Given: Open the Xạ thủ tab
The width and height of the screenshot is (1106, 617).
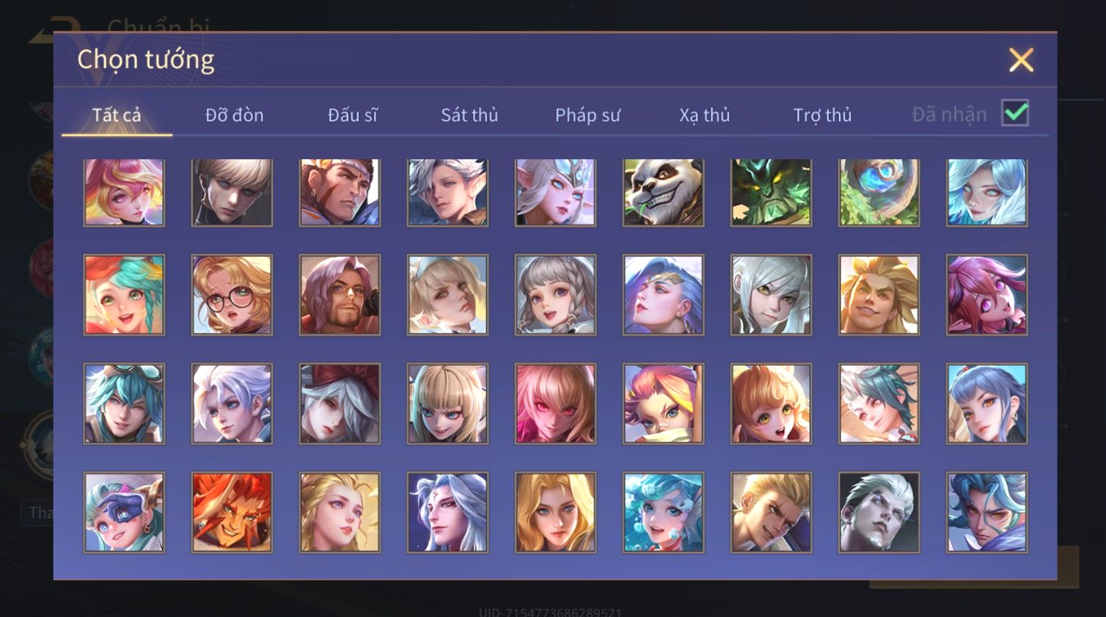Looking at the screenshot, I should click(x=705, y=115).
